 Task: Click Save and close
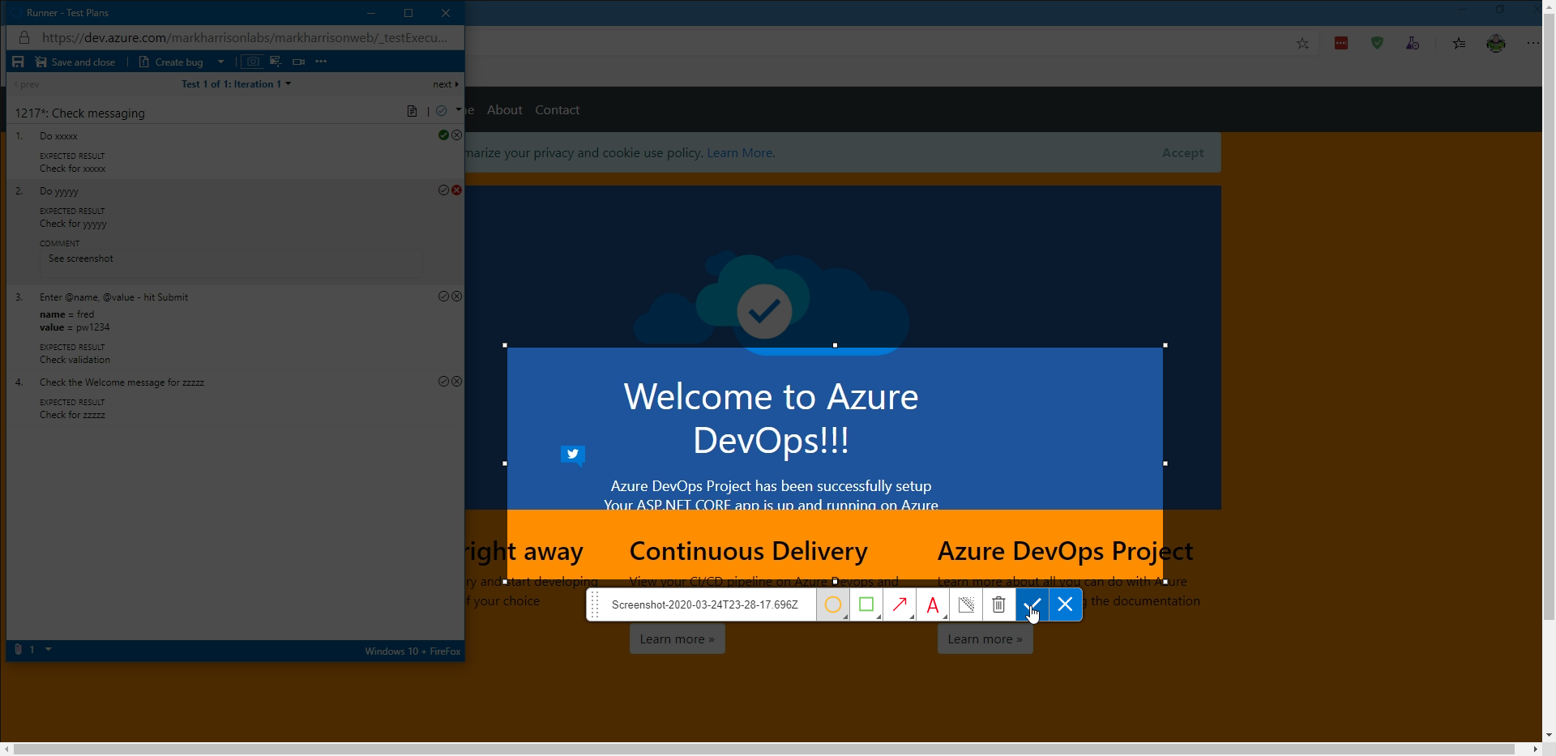pyautogui.click(x=75, y=62)
